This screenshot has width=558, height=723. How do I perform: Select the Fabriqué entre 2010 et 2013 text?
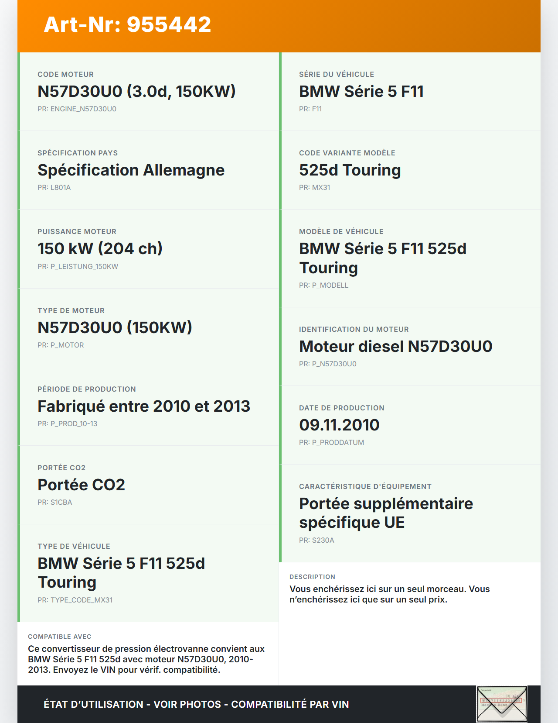point(144,406)
